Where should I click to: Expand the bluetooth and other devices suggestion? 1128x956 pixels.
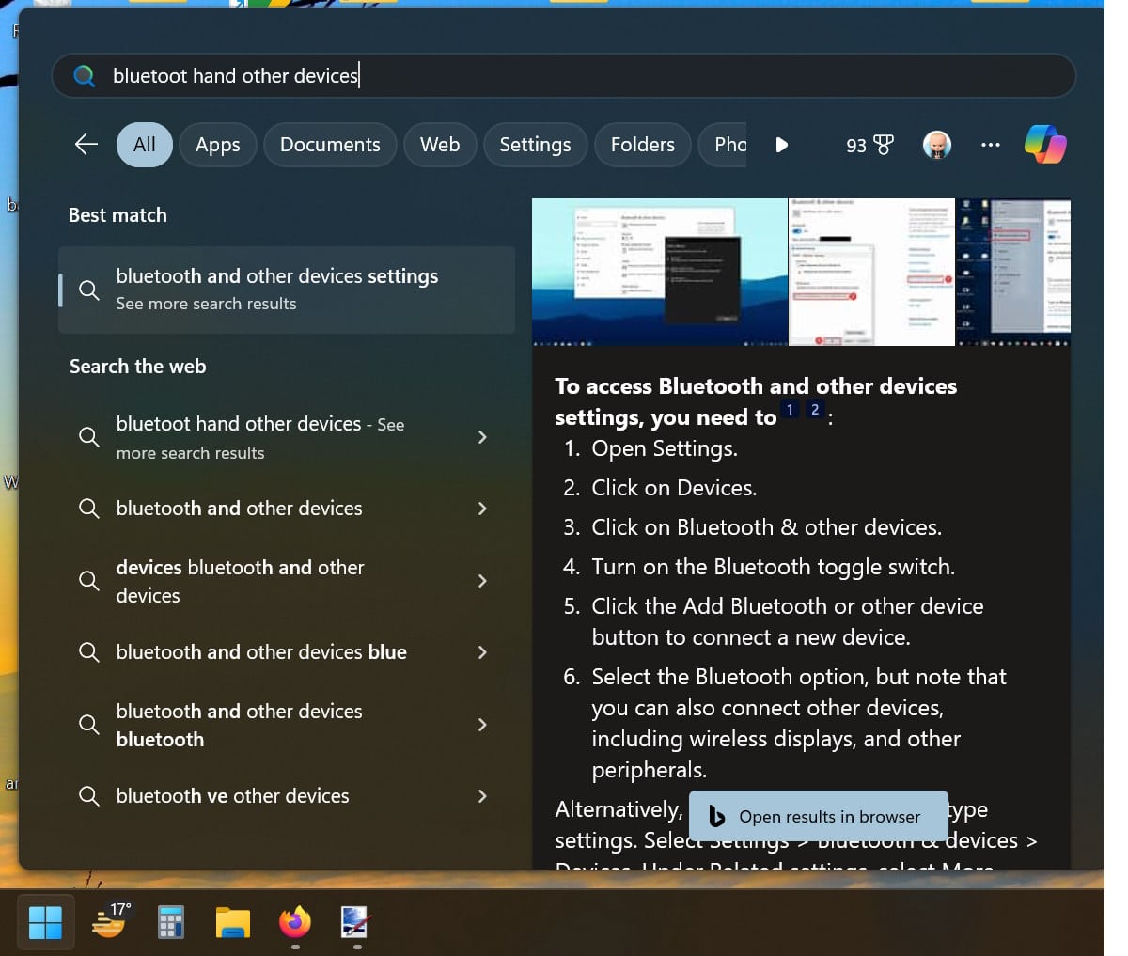point(481,509)
